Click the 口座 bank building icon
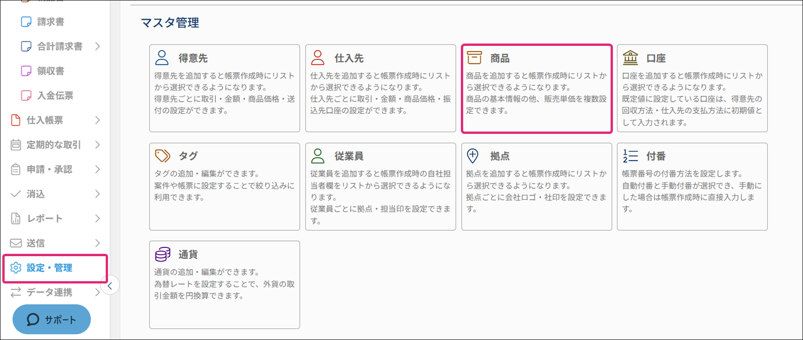The height and width of the screenshot is (340, 803). coord(630,58)
